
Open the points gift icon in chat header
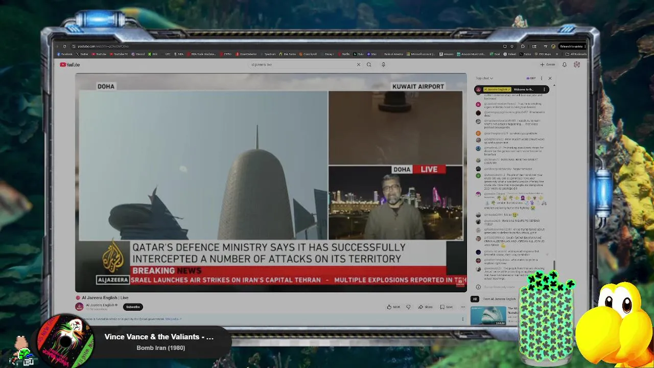click(x=531, y=78)
